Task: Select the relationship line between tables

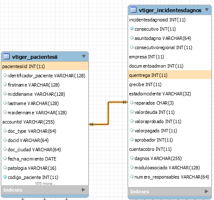Action: [108, 113]
